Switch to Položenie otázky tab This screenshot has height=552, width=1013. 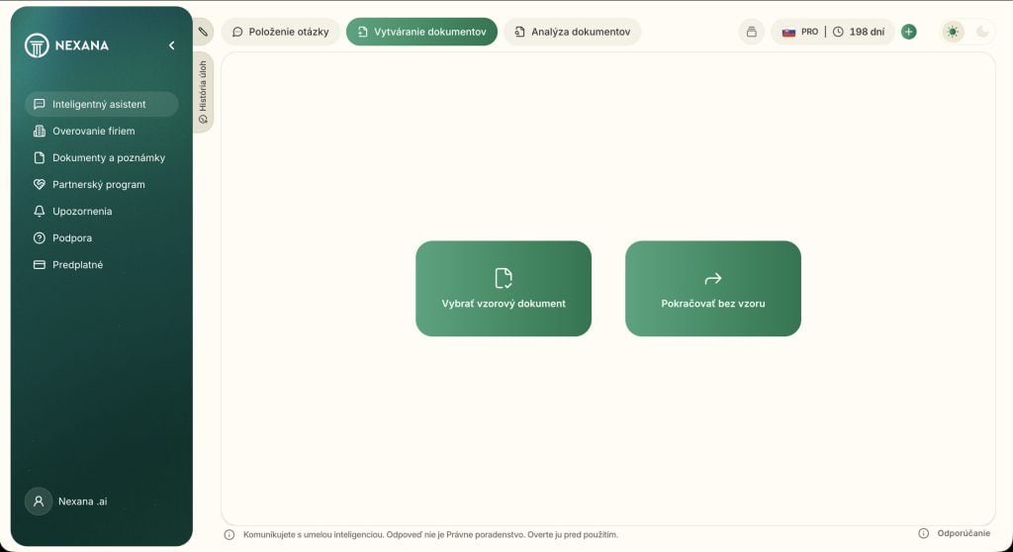pyautogui.click(x=280, y=32)
